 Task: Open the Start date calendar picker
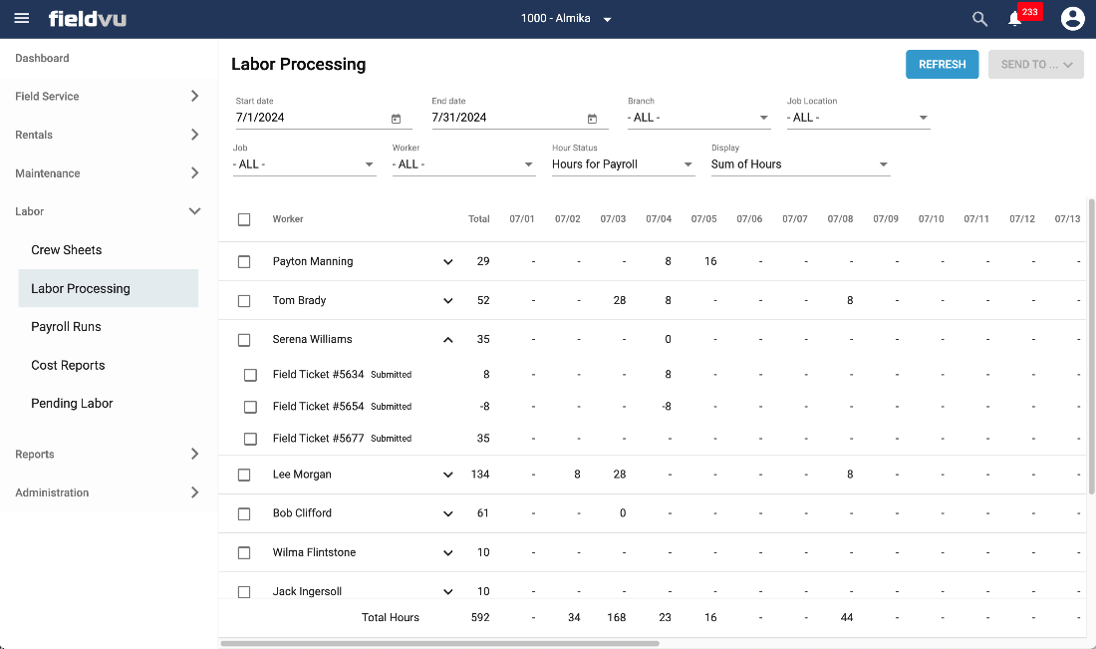[396, 119]
